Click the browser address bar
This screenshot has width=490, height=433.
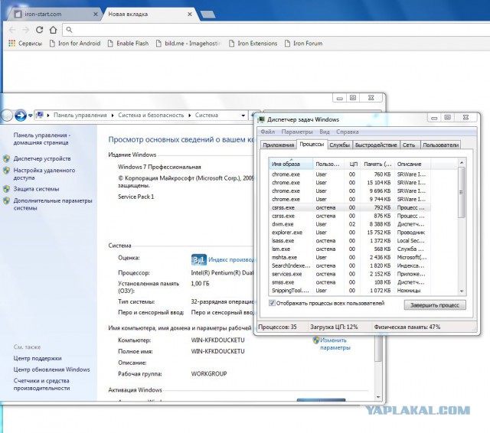pos(275,30)
